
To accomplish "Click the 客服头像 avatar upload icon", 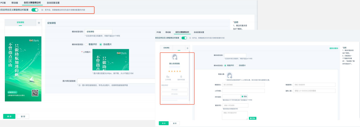I will point(230,75).
